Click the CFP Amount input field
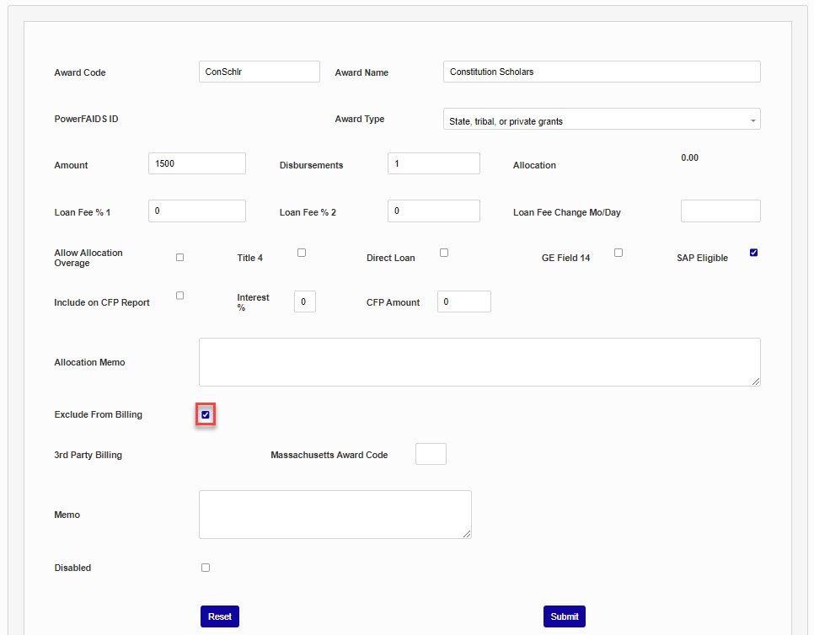Image resolution: width=814 pixels, height=635 pixels. tap(463, 301)
